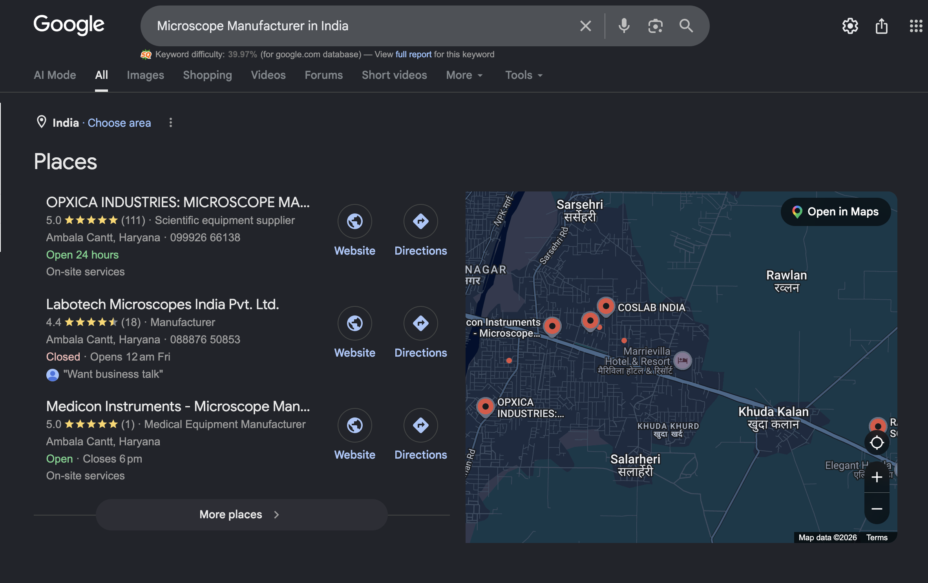Click the Open 24 hours status text
The width and height of the screenshot is (928, 583).
click(82, 255)
